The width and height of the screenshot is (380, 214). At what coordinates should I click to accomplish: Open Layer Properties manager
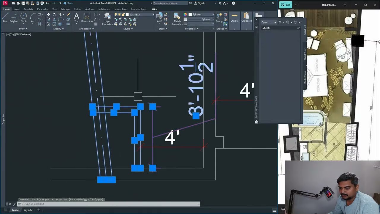107,19
